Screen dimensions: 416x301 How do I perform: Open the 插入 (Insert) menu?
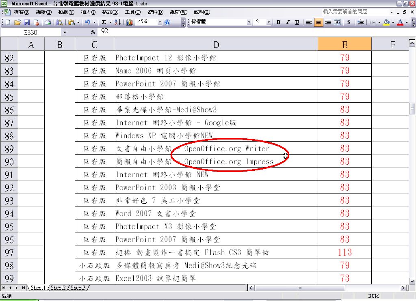tap(88, 12)
